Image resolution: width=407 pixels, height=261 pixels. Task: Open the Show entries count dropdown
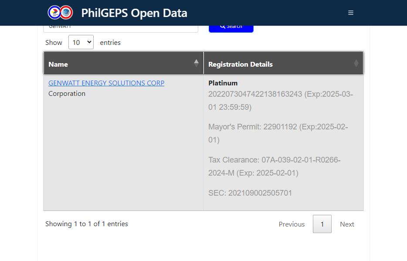coord(81,42)
